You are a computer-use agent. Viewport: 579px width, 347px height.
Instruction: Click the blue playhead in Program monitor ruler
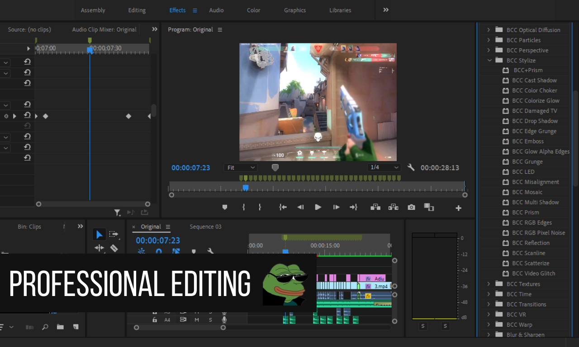[x=246, y=187]
